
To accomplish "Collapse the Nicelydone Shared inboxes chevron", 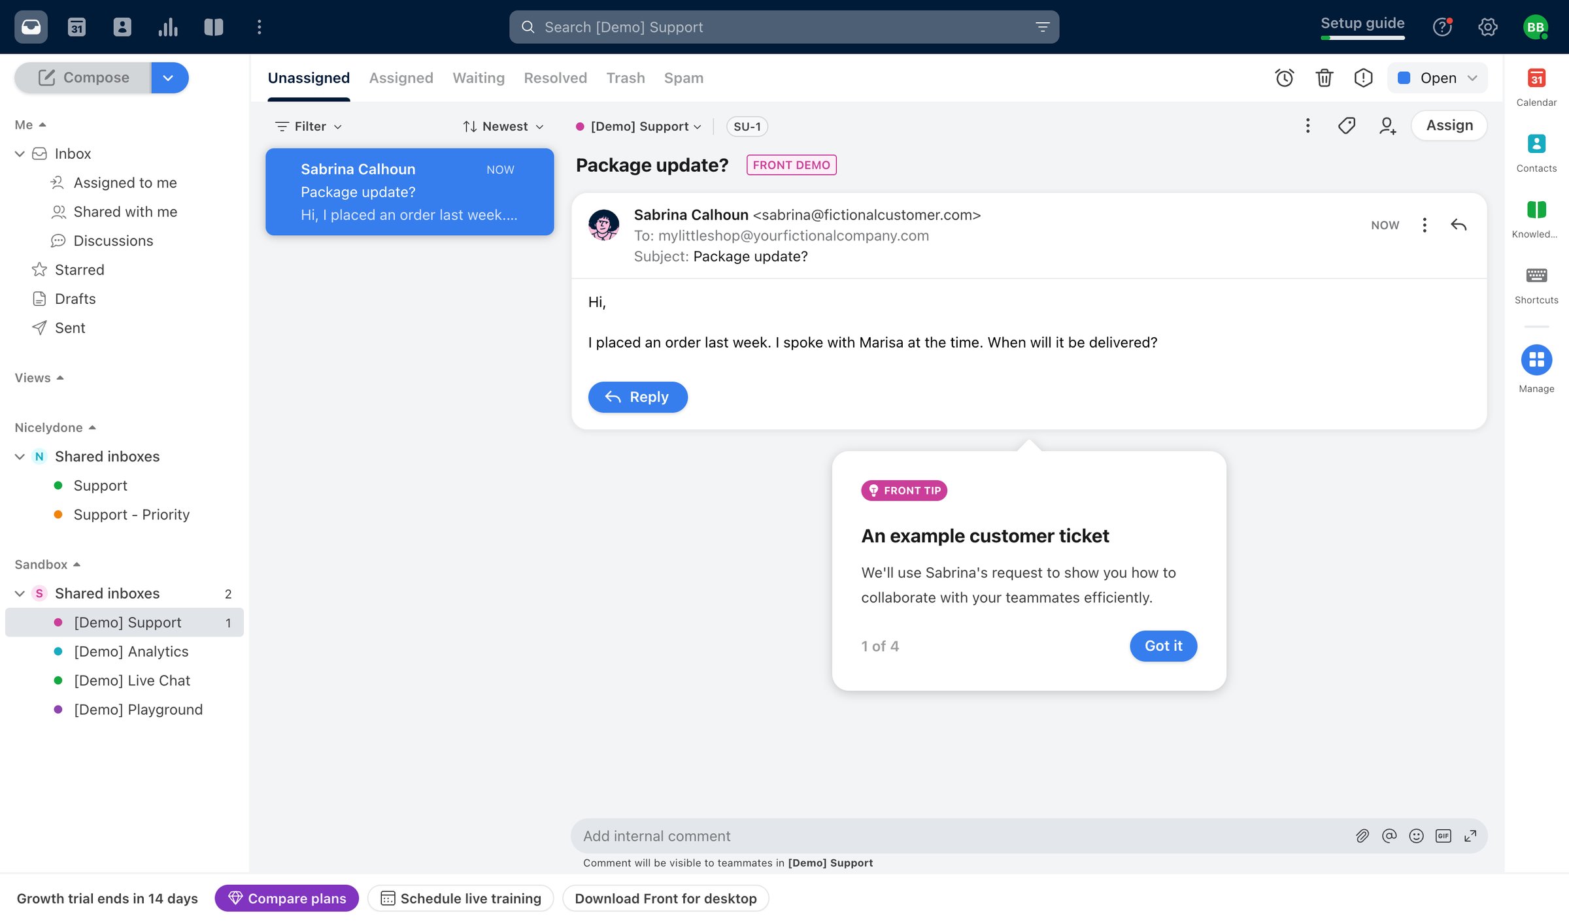I will point(20,456).
